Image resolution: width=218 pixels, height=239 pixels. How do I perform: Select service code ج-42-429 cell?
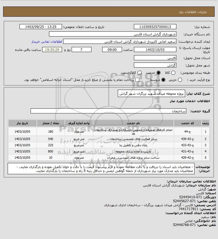pos(187,158)
